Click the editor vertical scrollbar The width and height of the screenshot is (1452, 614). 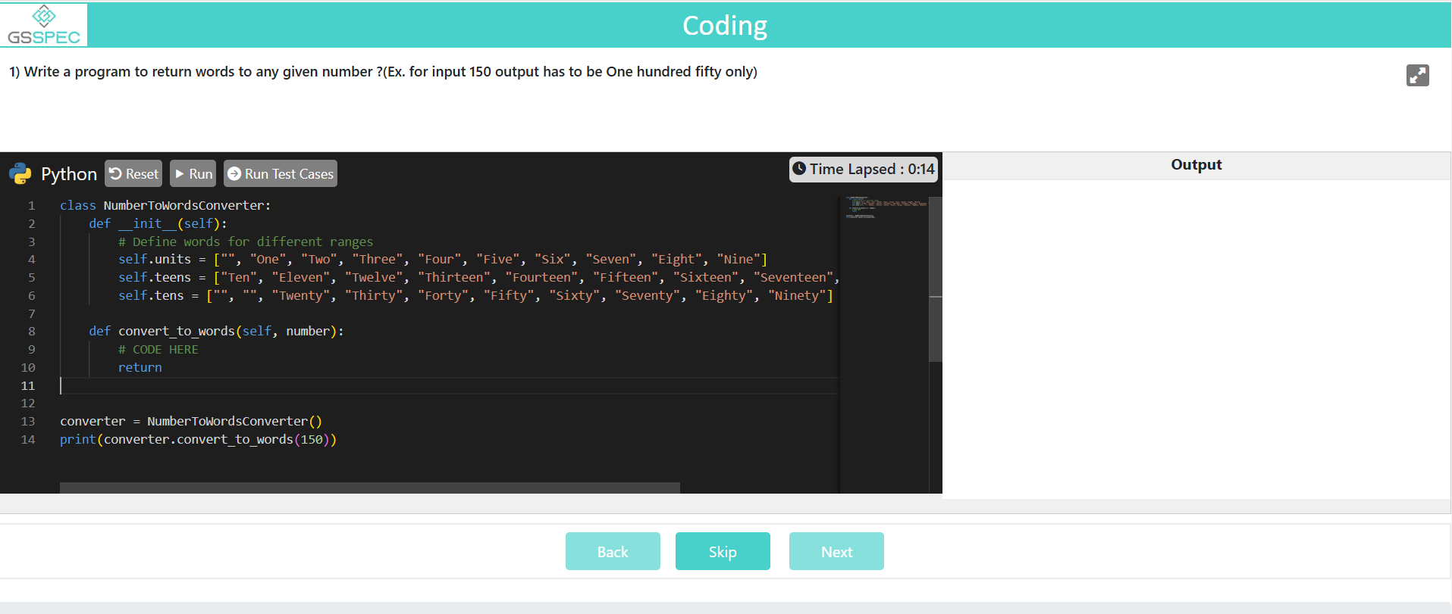coord(936,279)
